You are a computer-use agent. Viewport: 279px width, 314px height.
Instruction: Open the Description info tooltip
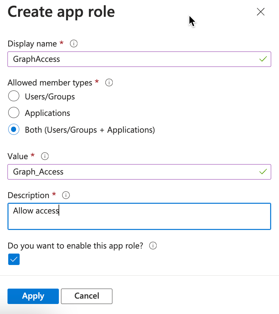(66, 195)
